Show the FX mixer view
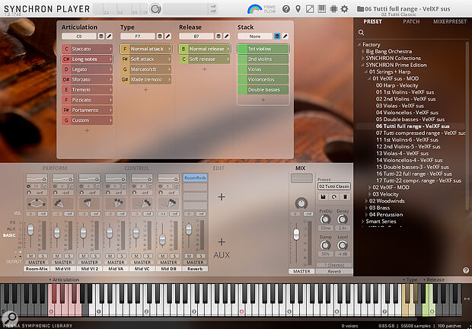 (x=13, y=222)
